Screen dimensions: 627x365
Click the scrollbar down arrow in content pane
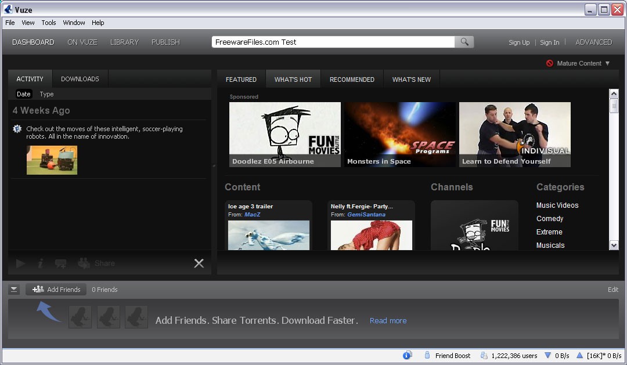tap(614, 245)
